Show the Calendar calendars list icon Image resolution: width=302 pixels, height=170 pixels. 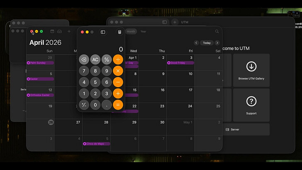tap(52, 31)
